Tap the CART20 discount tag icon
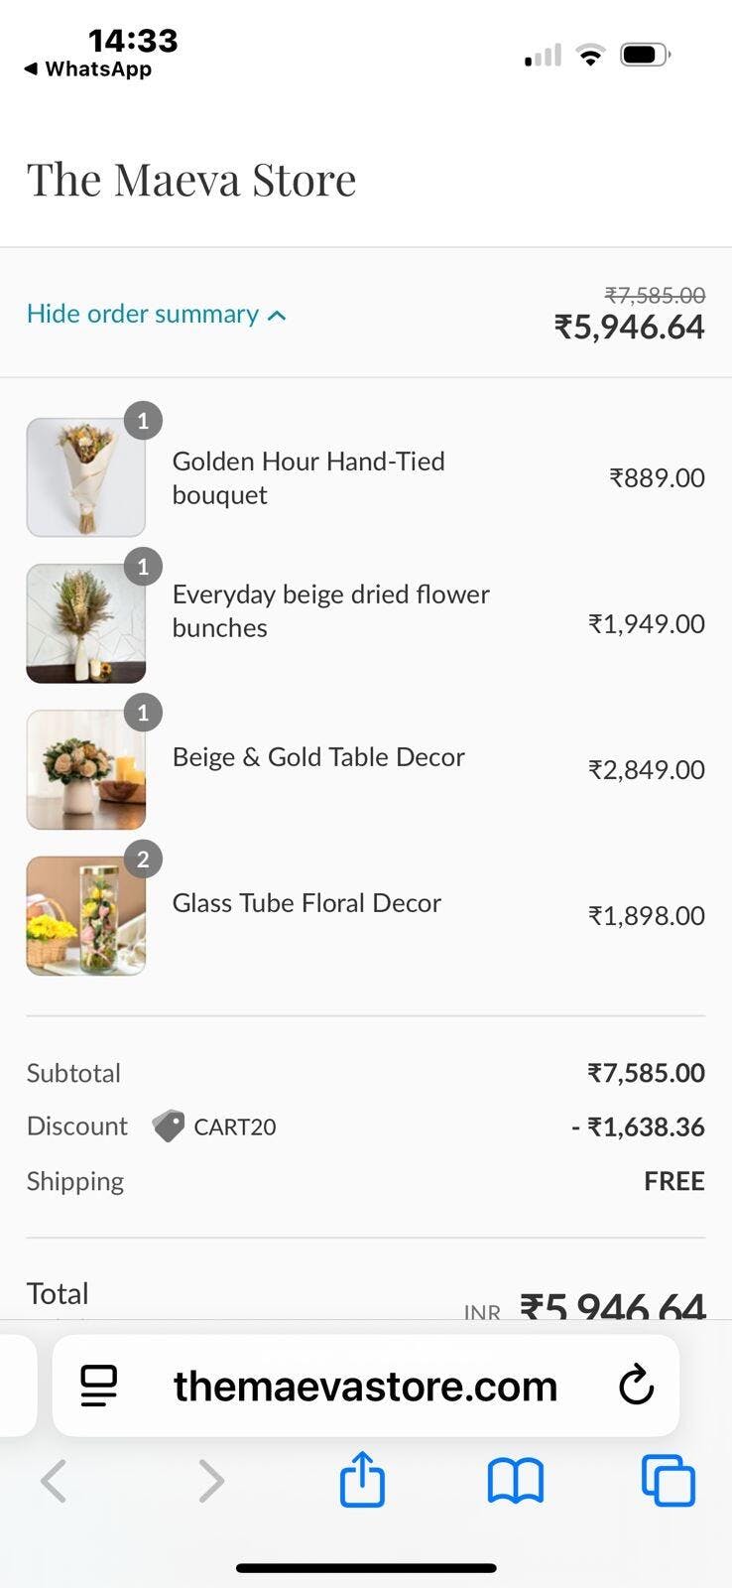This screenshot has height=1588, width=732. [x=168, y=1126]
